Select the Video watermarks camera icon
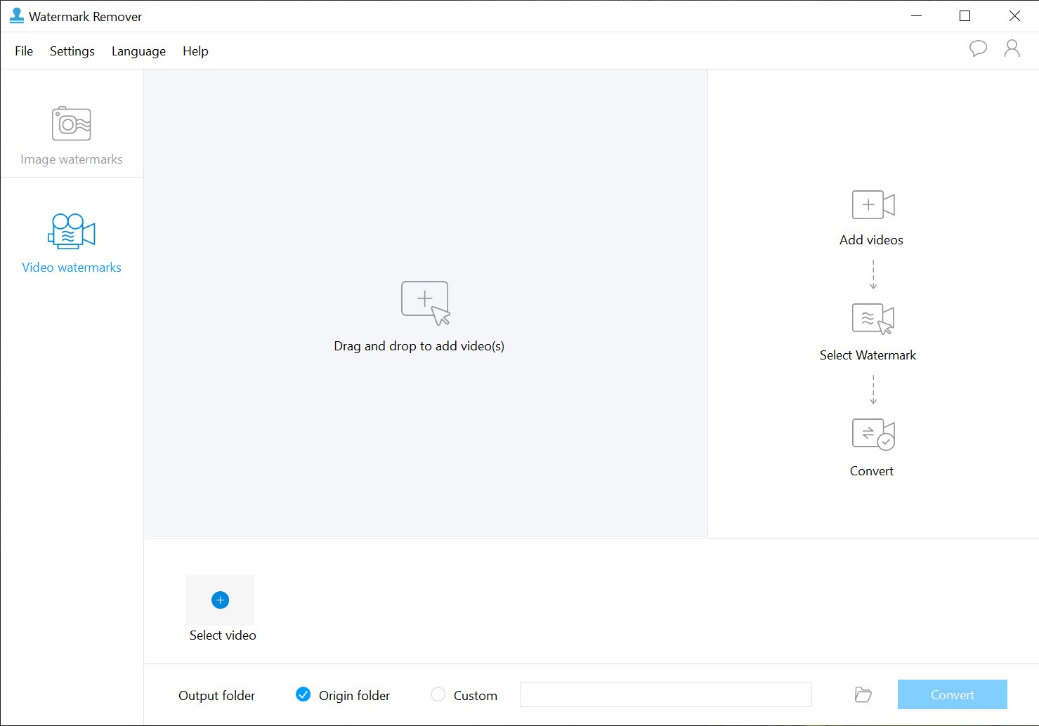This screenshot has height=726, width=1039. click(x=72, y=232)
